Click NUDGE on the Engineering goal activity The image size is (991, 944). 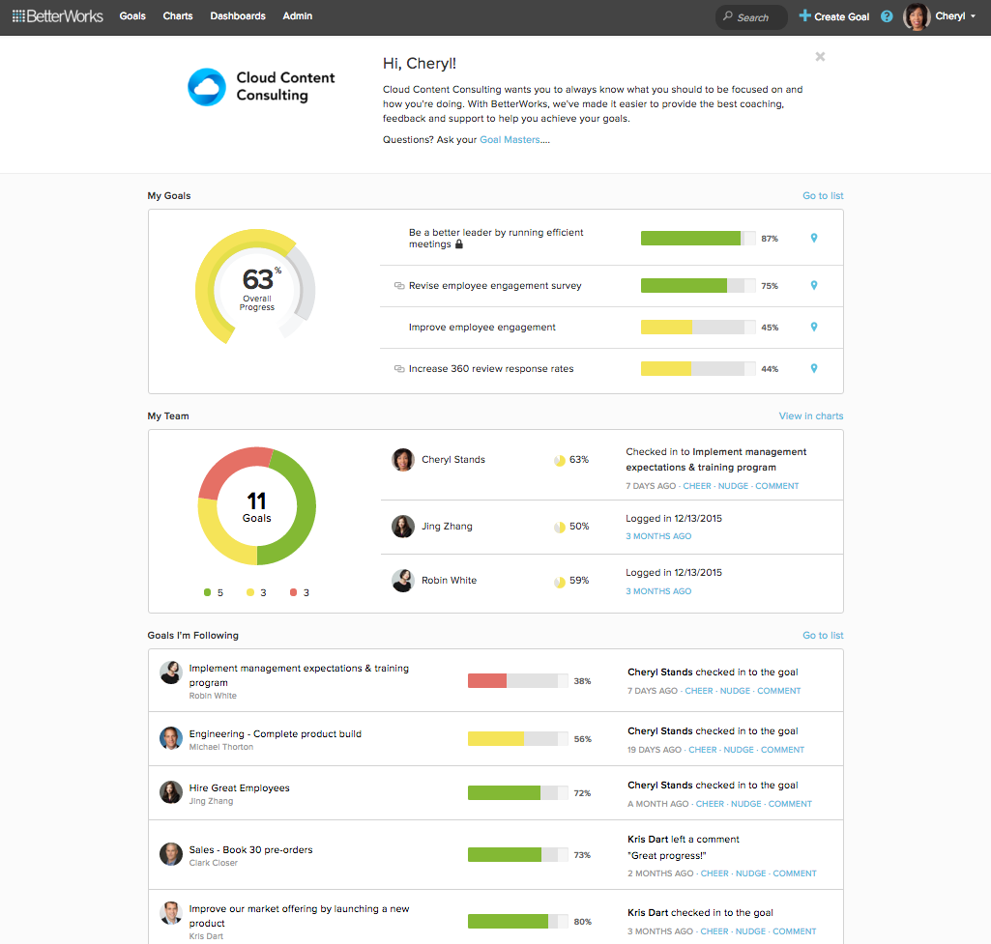[739, 750]
